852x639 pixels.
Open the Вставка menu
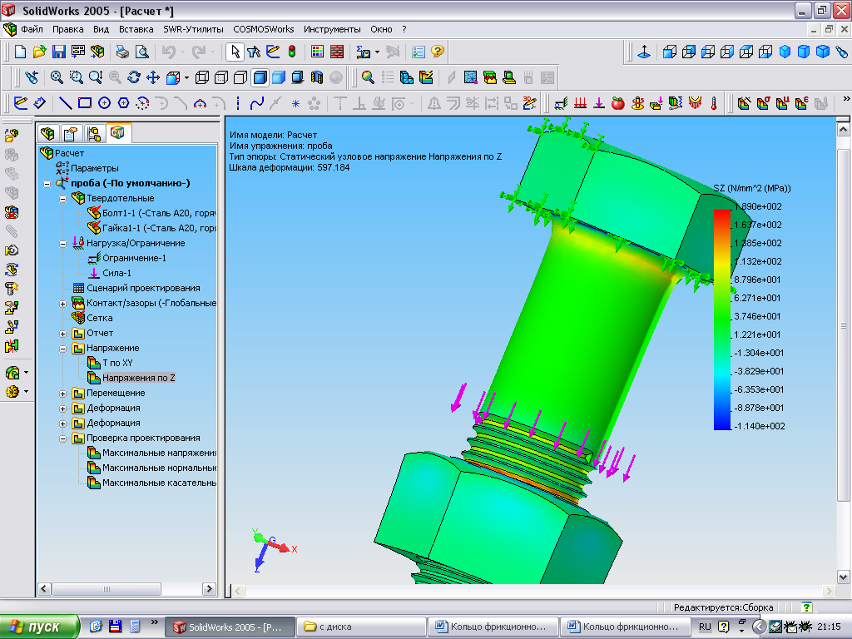pos(136,29)
